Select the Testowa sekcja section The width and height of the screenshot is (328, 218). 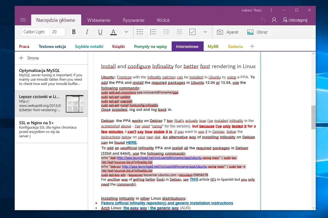pos(52,46)
